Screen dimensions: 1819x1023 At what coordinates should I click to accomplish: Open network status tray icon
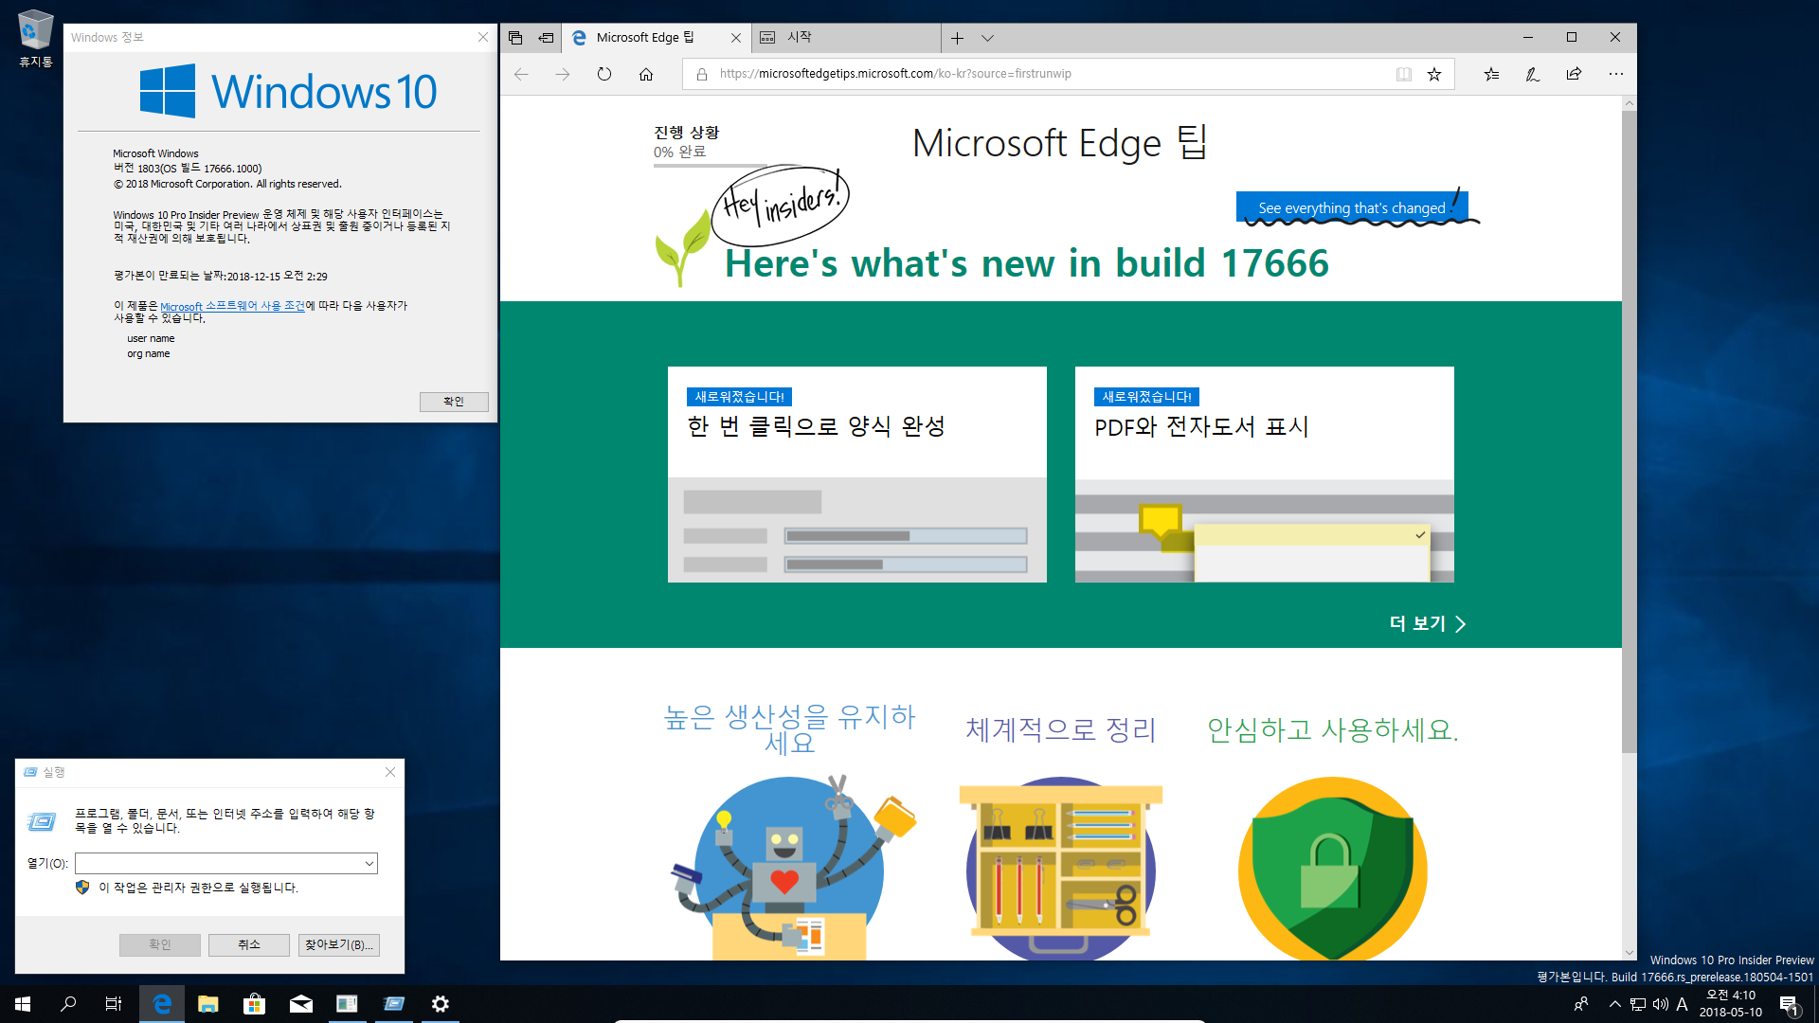coord(1637,1004)
